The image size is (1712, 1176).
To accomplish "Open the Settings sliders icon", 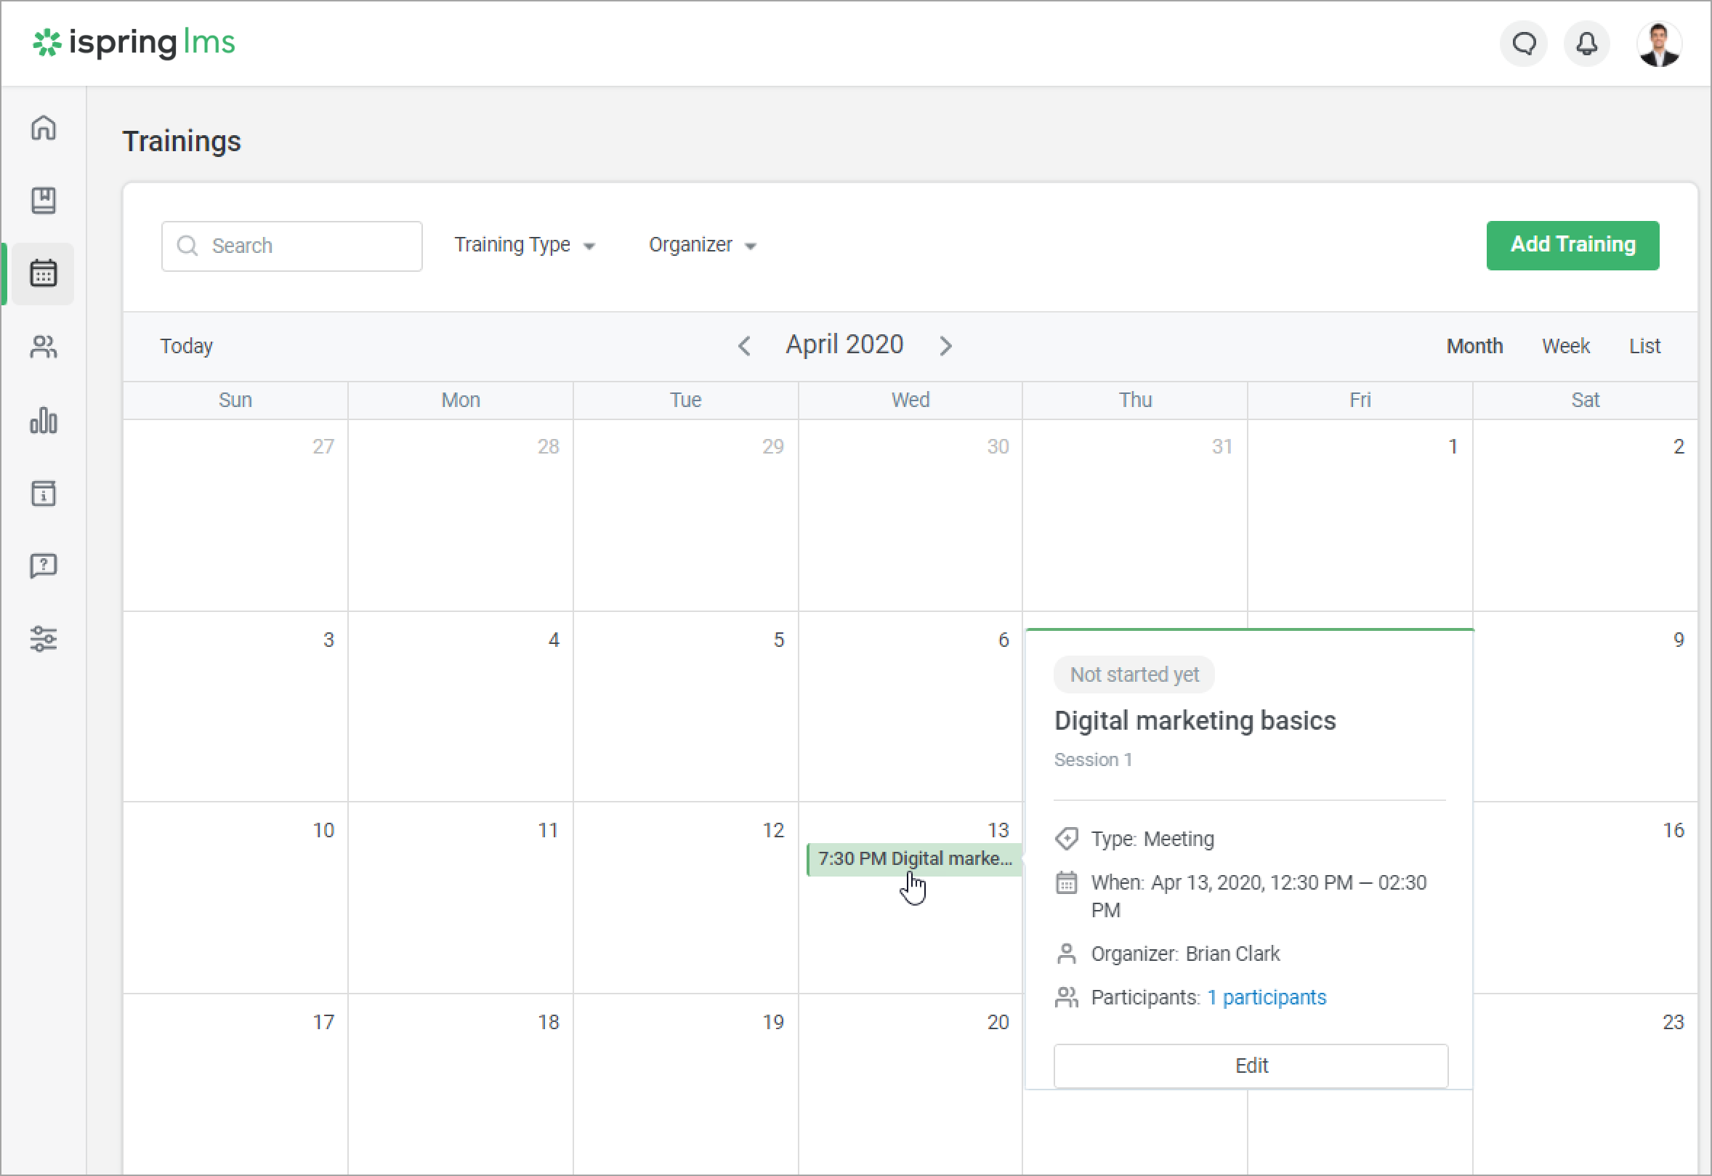I will (44, 639).
